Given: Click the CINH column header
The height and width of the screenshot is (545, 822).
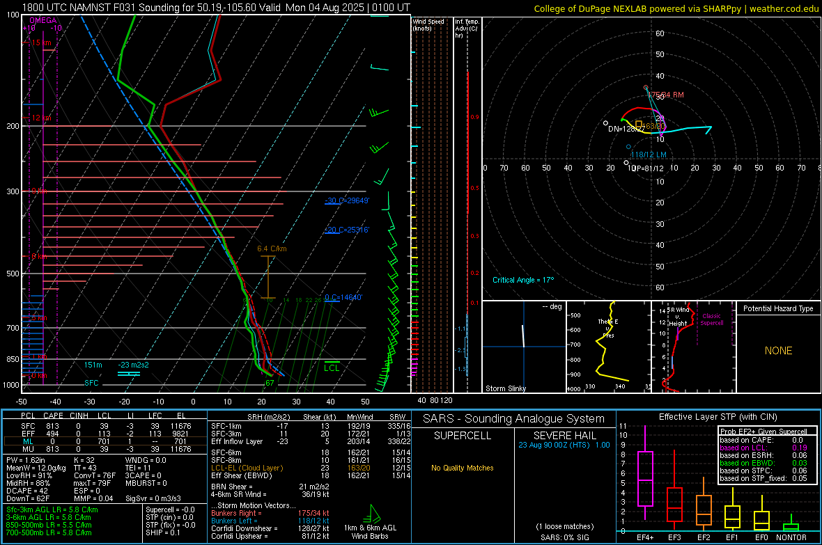Looking at the screenshot, I should coord(79,416).
